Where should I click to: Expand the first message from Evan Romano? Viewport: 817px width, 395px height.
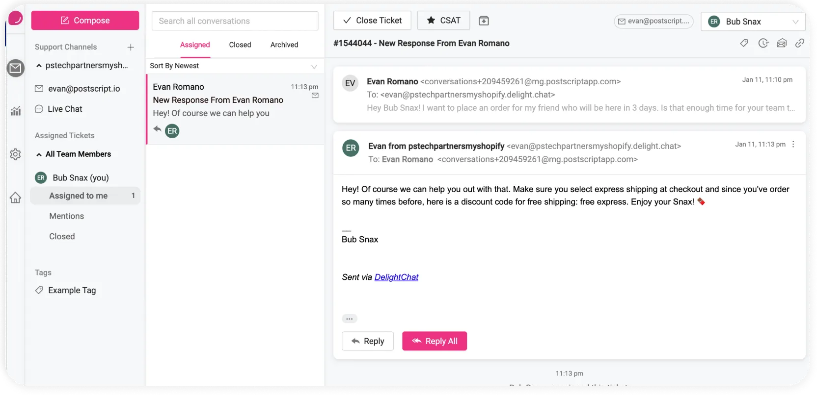tap(569, 95)
